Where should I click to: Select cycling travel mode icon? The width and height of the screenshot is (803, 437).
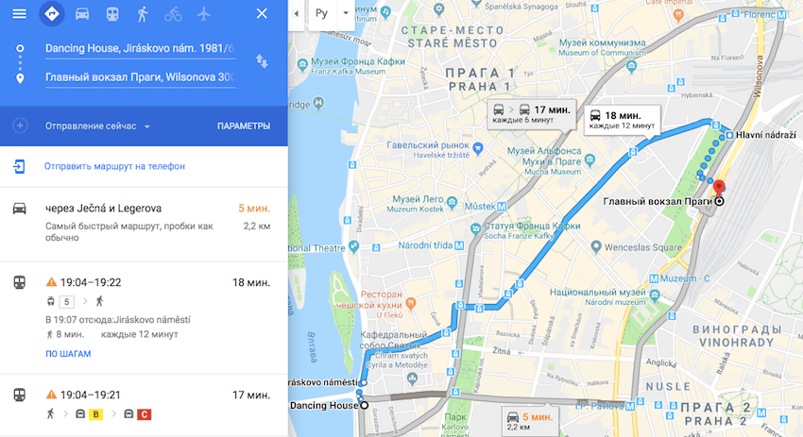pyautogui.click(x=173, y=14)
